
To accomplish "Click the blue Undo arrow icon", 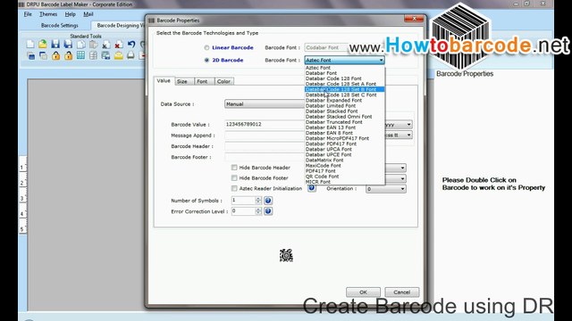I will (131, 45).
